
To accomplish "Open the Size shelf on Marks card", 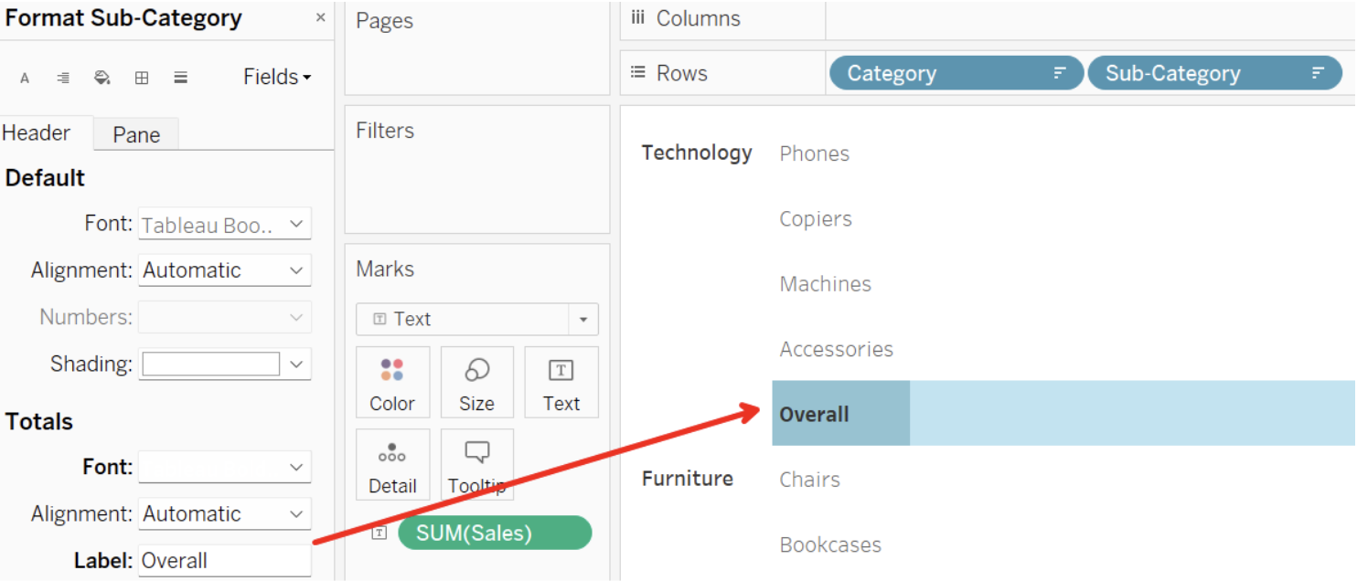I will [x=476, y=382].
